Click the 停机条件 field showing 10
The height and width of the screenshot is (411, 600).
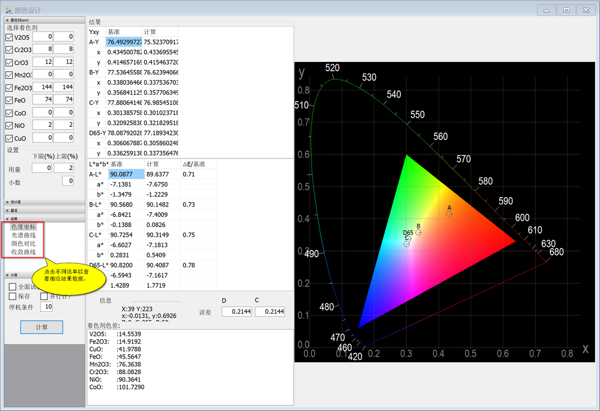(x=47, y=307)
